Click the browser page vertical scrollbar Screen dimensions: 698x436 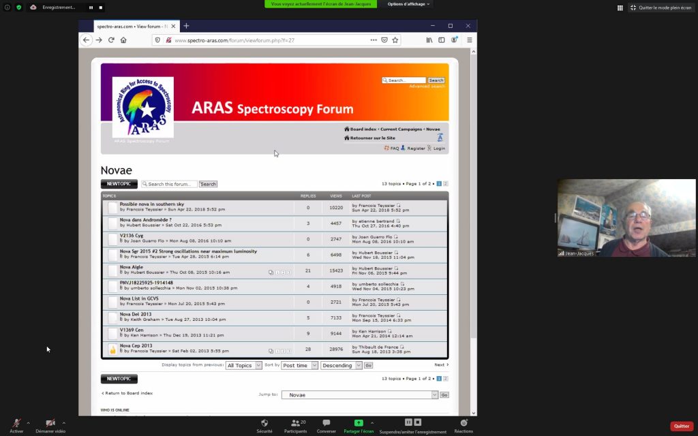[473, 196]
